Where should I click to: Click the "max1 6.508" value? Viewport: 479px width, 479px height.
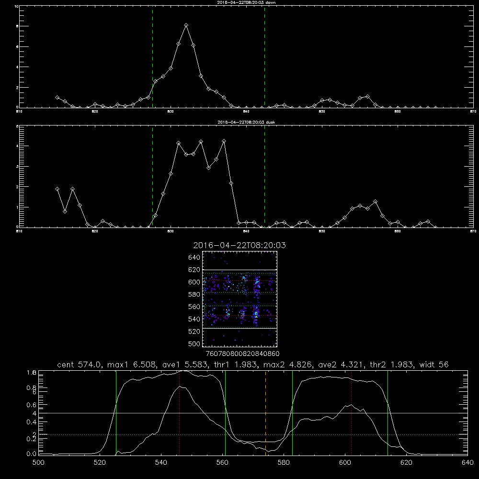133,365
